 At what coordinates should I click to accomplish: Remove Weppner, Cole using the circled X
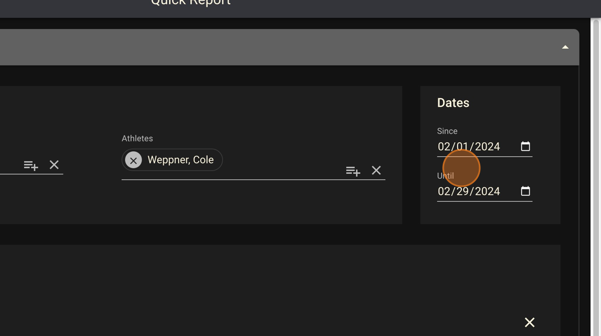(x=133, y=159)
